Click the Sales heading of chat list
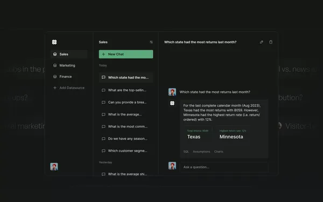This screenshot has width=323, height=202. 103,42
